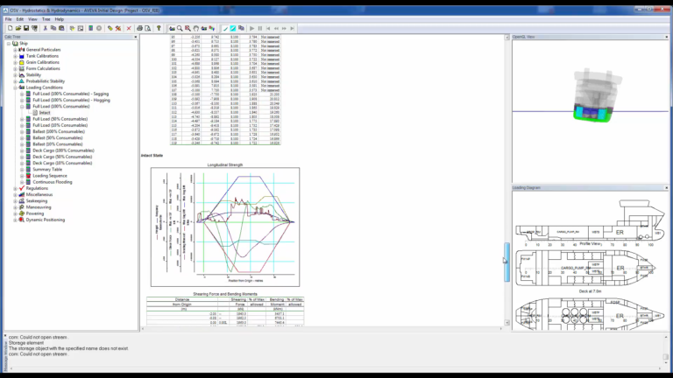673x378 pixels.
Task: Close the Calc Tree panel
Action: (x=136, y=37)
